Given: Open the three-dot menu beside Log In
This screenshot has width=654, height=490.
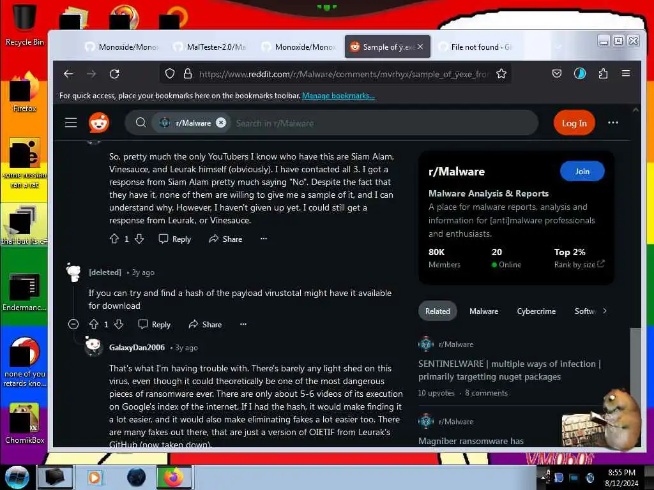Looking at the screenshot, I should pyautogui.click(x=612, y=122).
